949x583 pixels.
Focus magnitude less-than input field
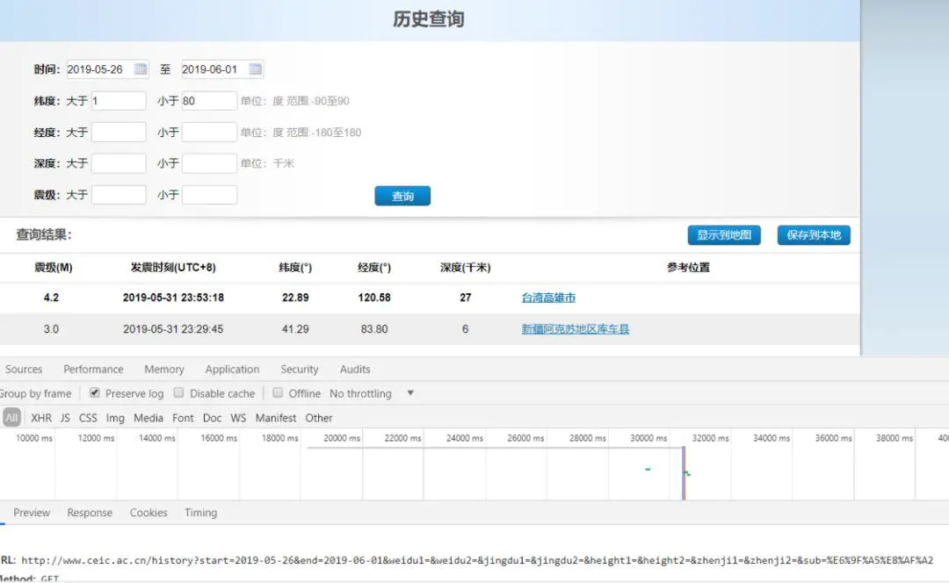coord(209,195)
